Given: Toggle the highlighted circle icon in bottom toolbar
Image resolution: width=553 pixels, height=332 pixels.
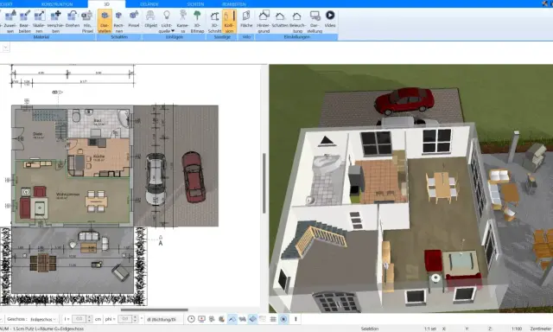Looking at the screenshot, I should (x=283, y=319).
